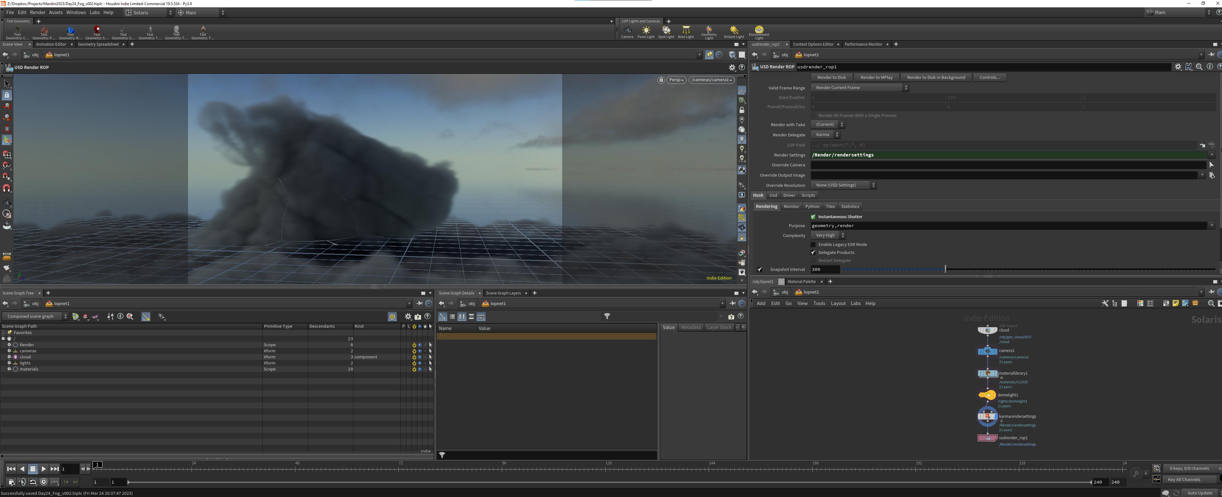
Task: Open Render Delegate Karma dropdown
Action: [825, 135]
